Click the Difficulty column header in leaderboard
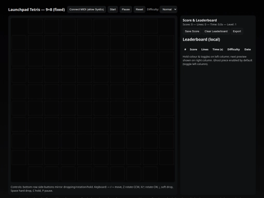Image resolution: width=264 pixels, height=198 pixels. click(x=234, y=49)
